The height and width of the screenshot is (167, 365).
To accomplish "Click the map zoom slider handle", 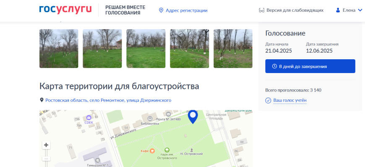I will tap(46, 159).
